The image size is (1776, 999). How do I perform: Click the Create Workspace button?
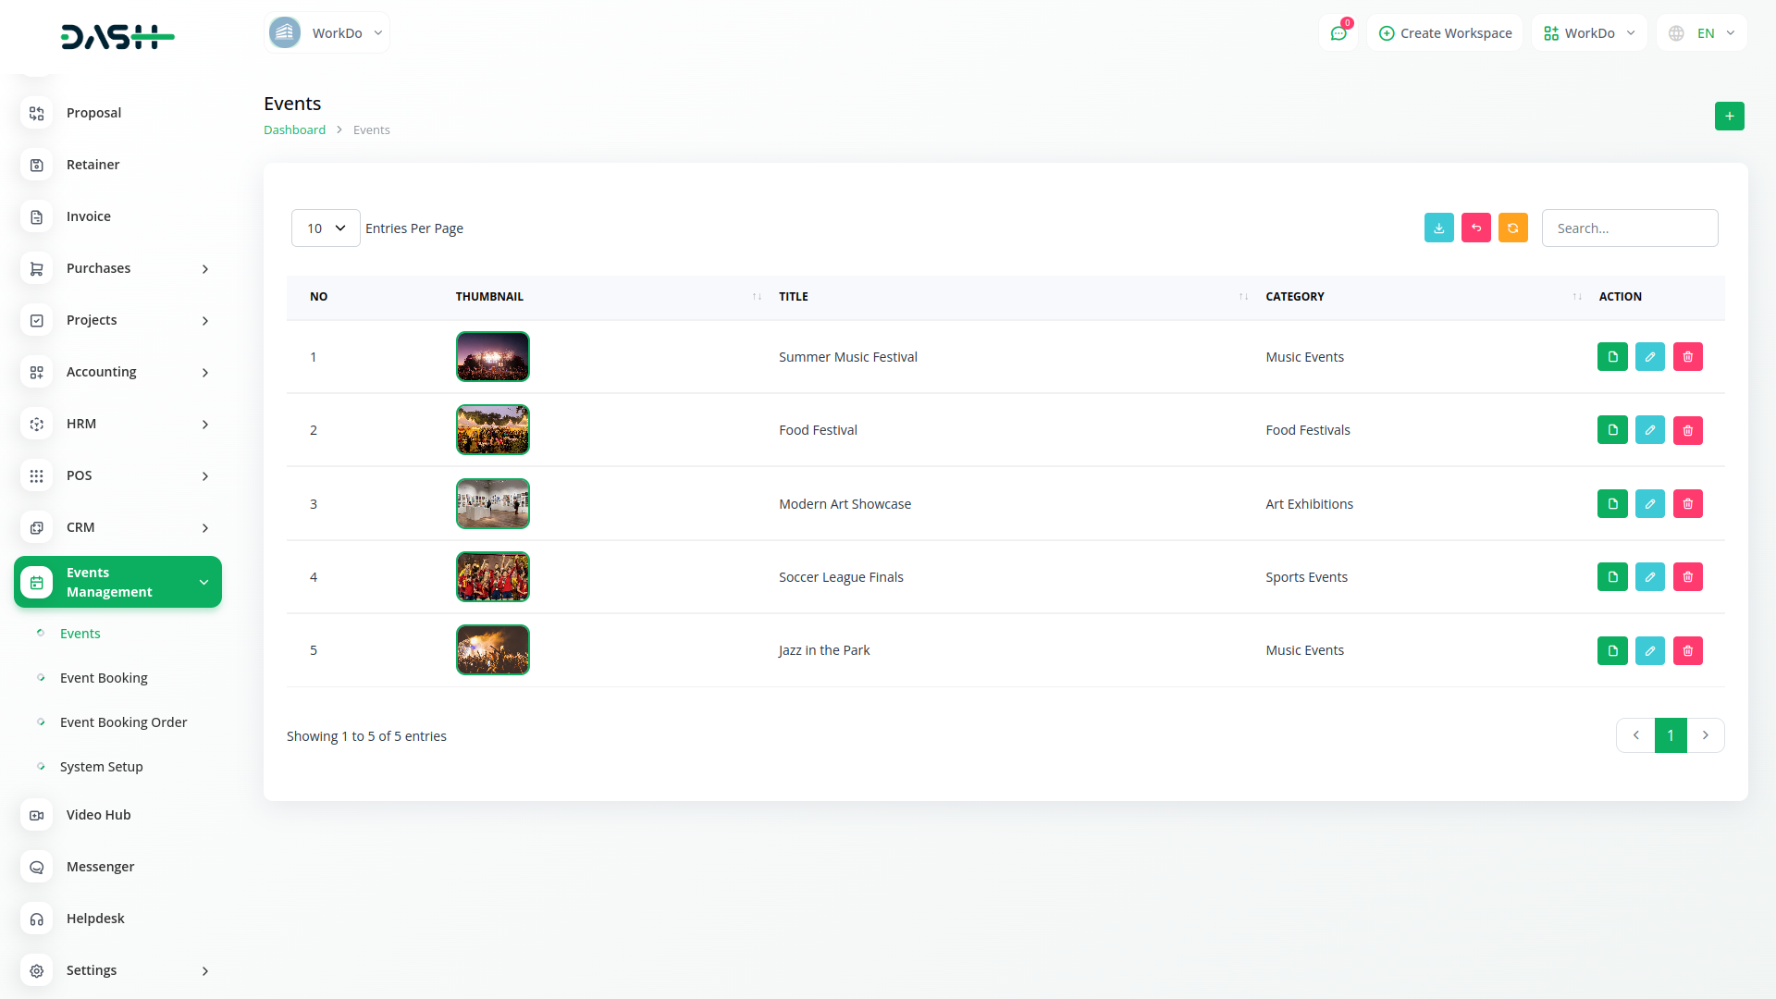click(1445, 33)
